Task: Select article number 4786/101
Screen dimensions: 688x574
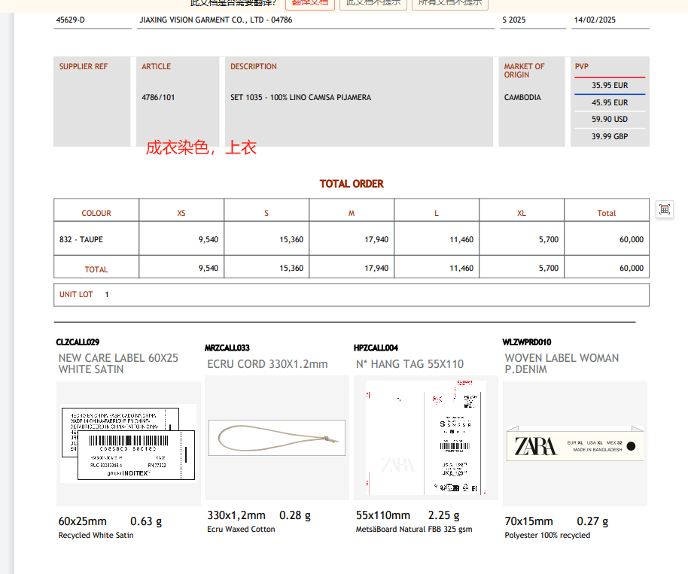Action: 158,98
